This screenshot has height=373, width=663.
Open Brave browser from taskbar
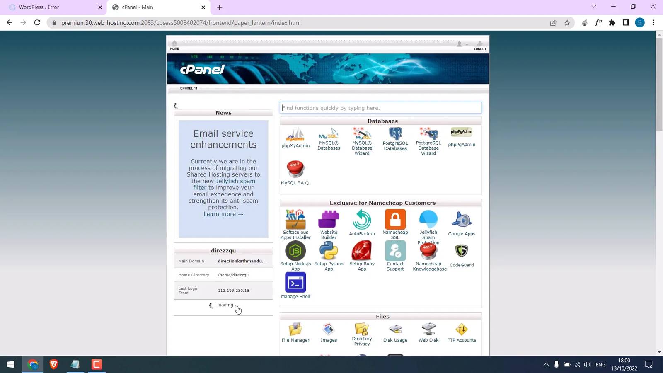(x=53, y=364)
